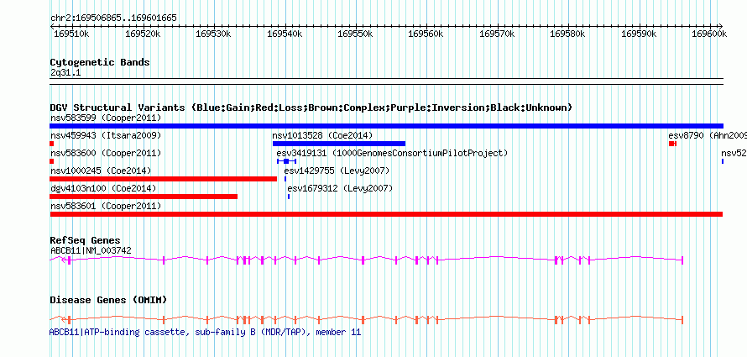Select the red nsv583601 loss bar

pyautogui.click(x=386, y=214)
